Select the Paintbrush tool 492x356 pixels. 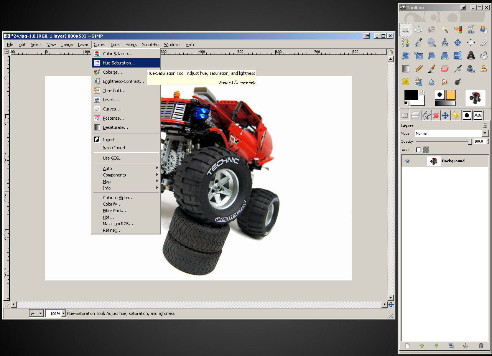[432, 68]
